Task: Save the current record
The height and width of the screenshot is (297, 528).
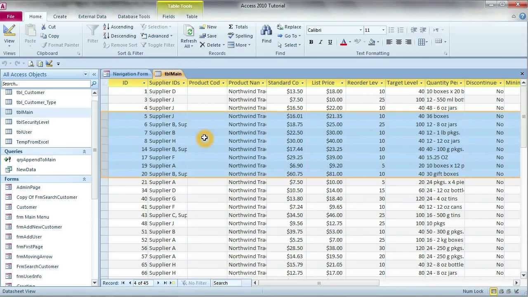Action: coord(208,36)
